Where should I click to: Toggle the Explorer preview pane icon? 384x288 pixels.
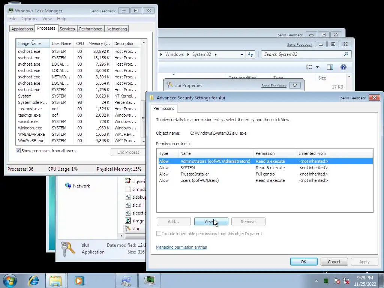click(x=330, y=67)
